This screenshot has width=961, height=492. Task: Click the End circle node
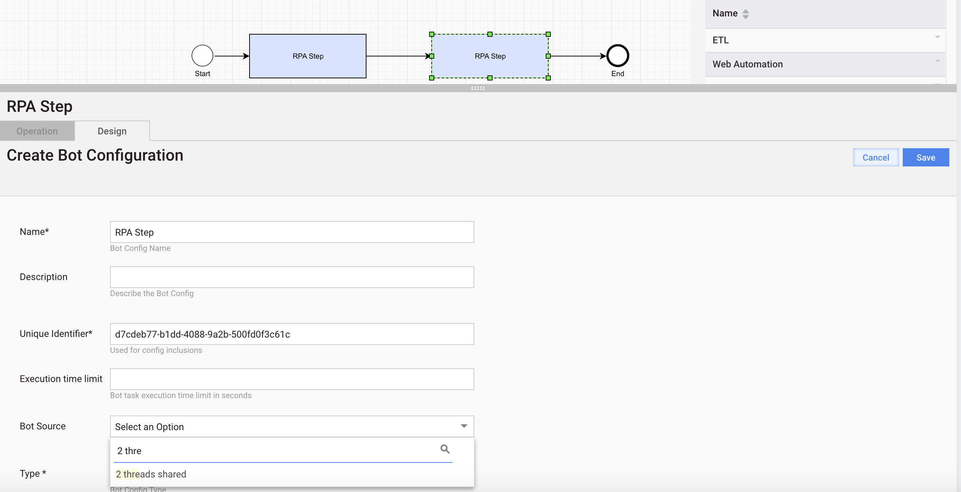[x=617, y=56]
